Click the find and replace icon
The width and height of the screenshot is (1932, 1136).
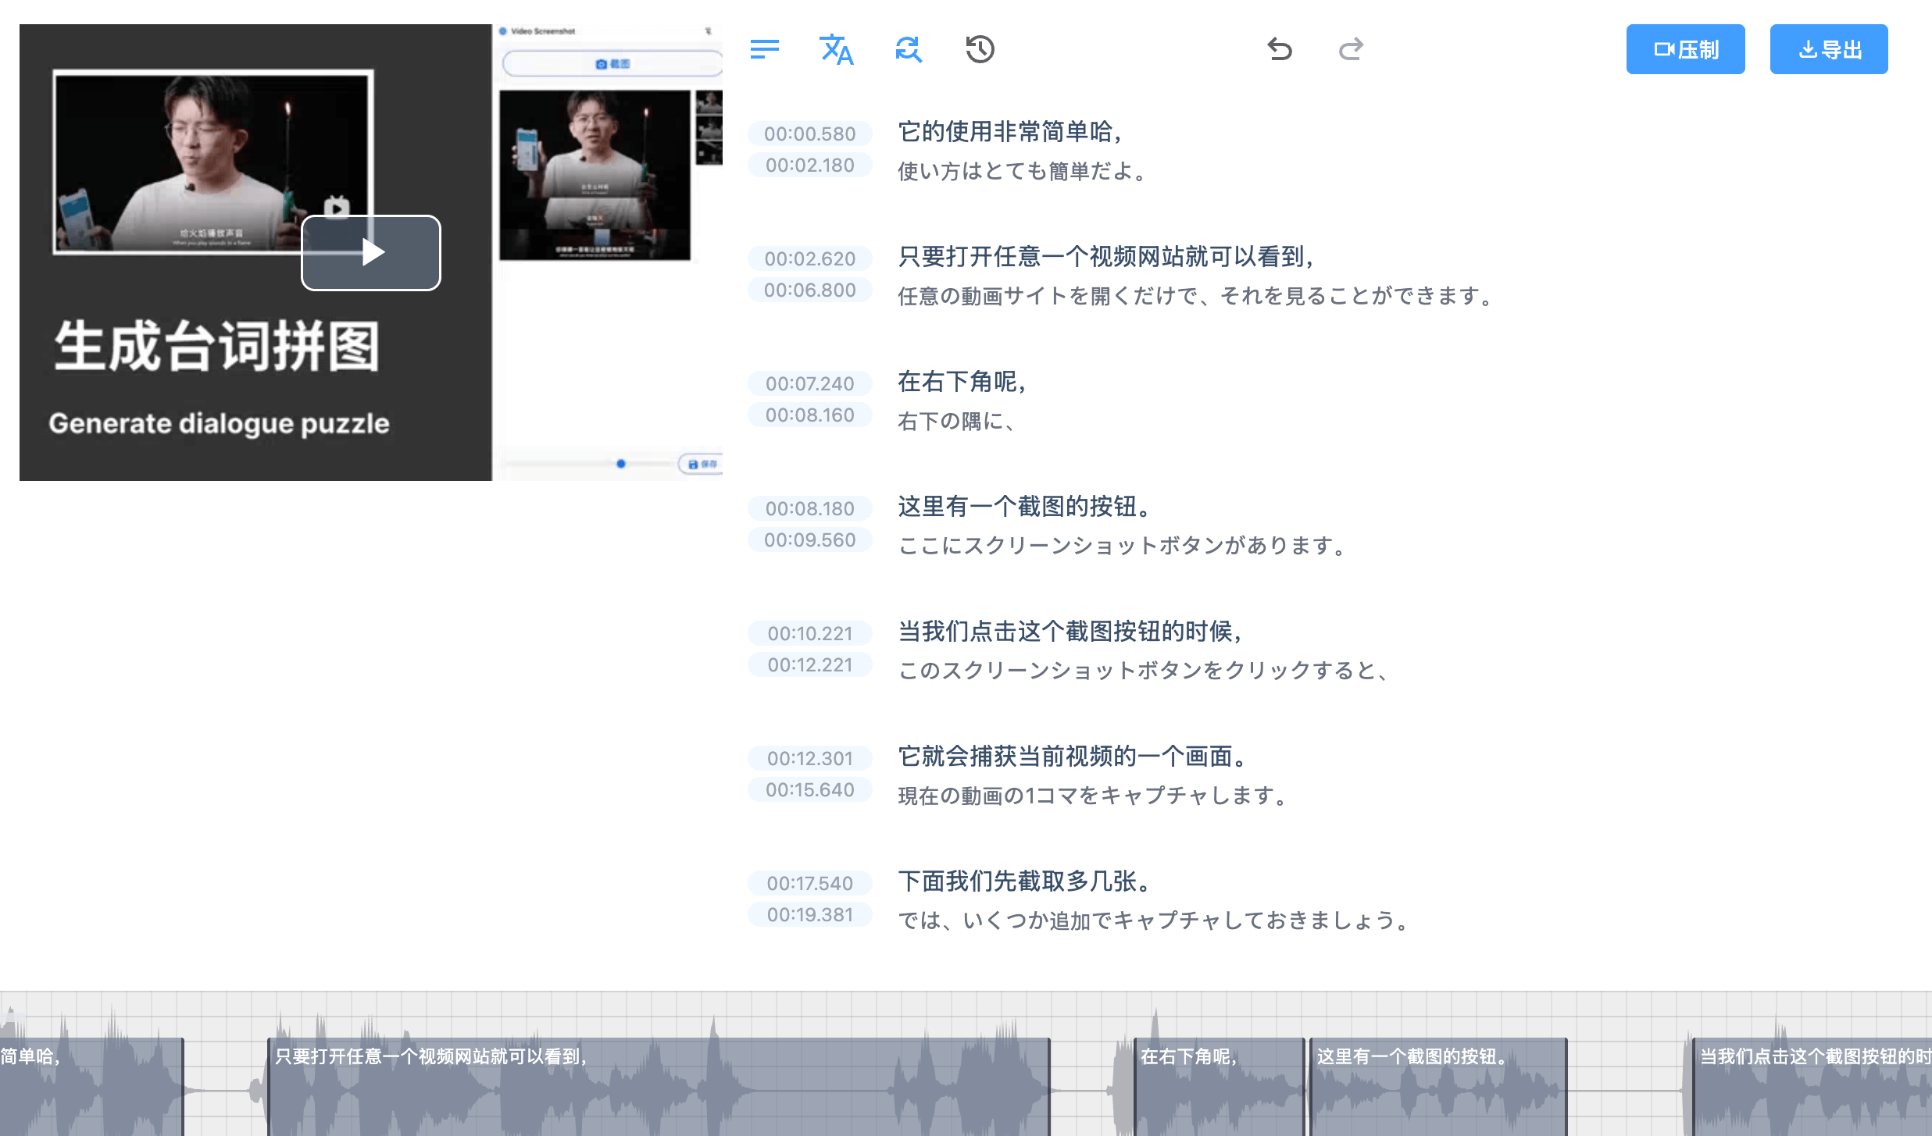[x=908, y=50]
